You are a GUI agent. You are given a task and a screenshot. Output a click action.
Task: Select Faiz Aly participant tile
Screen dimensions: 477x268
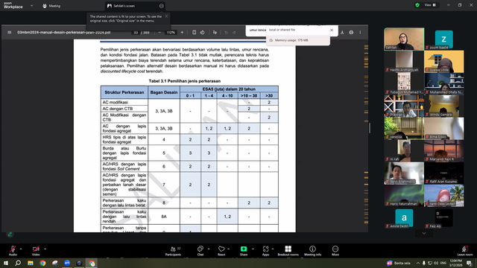coord(444,218)
